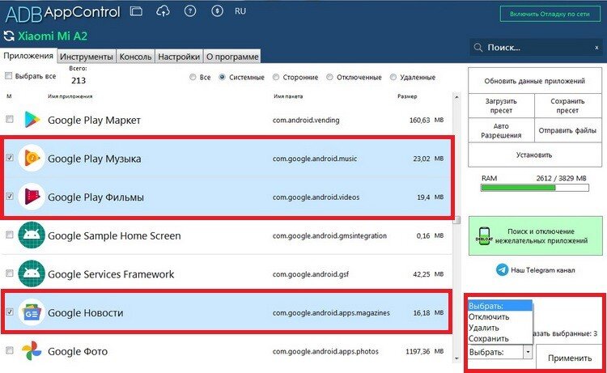Click Обновить данные приложений button

(535, 81)
